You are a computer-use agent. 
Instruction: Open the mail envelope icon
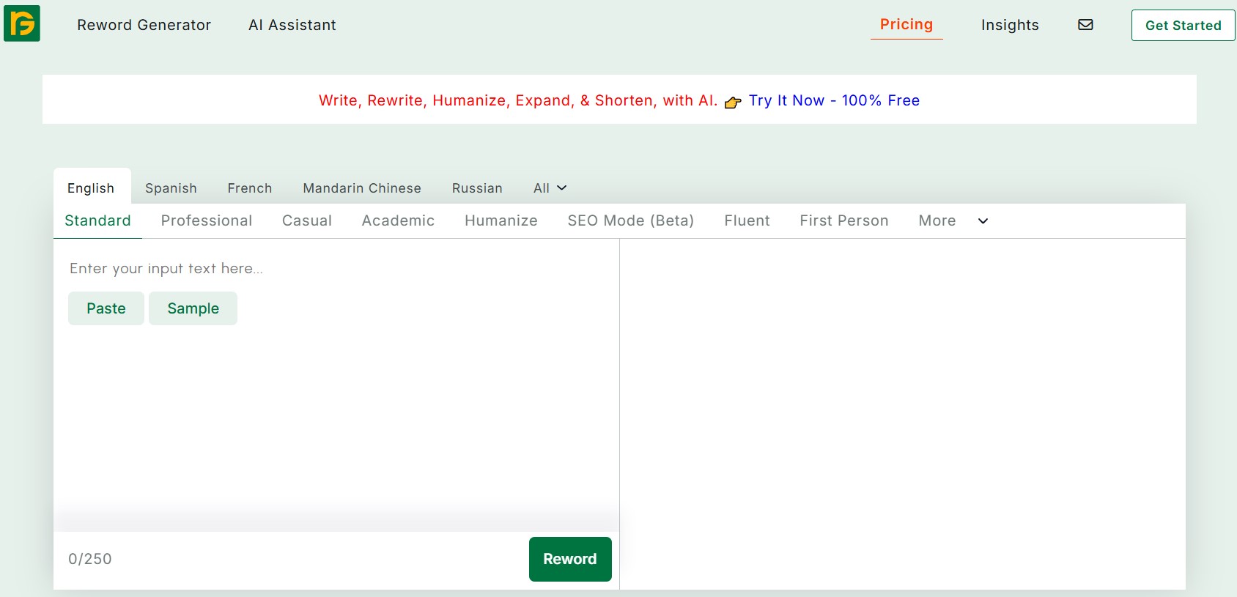pyautogui.click(x=1085, y=25)
